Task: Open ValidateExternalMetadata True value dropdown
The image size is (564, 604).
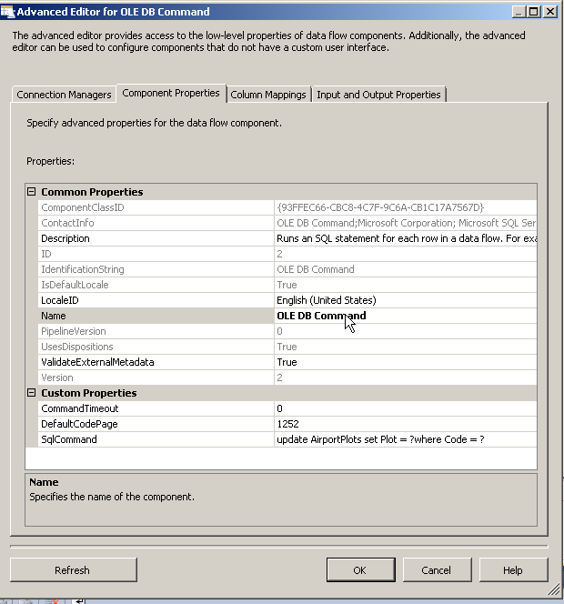Action: coord(406,362)
